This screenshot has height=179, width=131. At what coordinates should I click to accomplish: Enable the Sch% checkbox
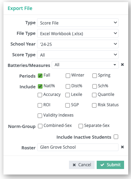coord(95,87)
